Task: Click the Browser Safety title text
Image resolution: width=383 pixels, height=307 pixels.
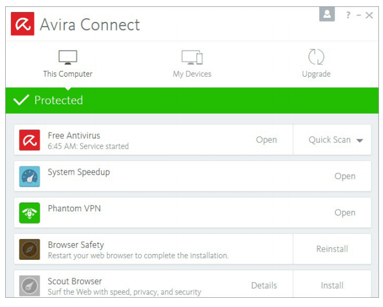Action: pos(76,245)
